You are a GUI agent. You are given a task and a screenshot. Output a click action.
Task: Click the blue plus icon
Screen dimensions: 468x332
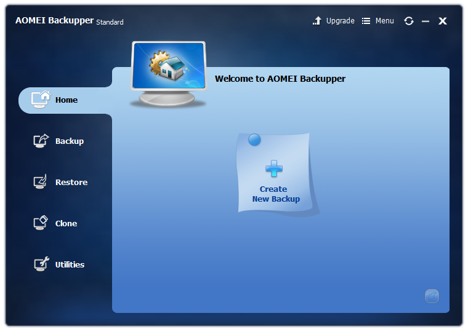tap(273, 168)
